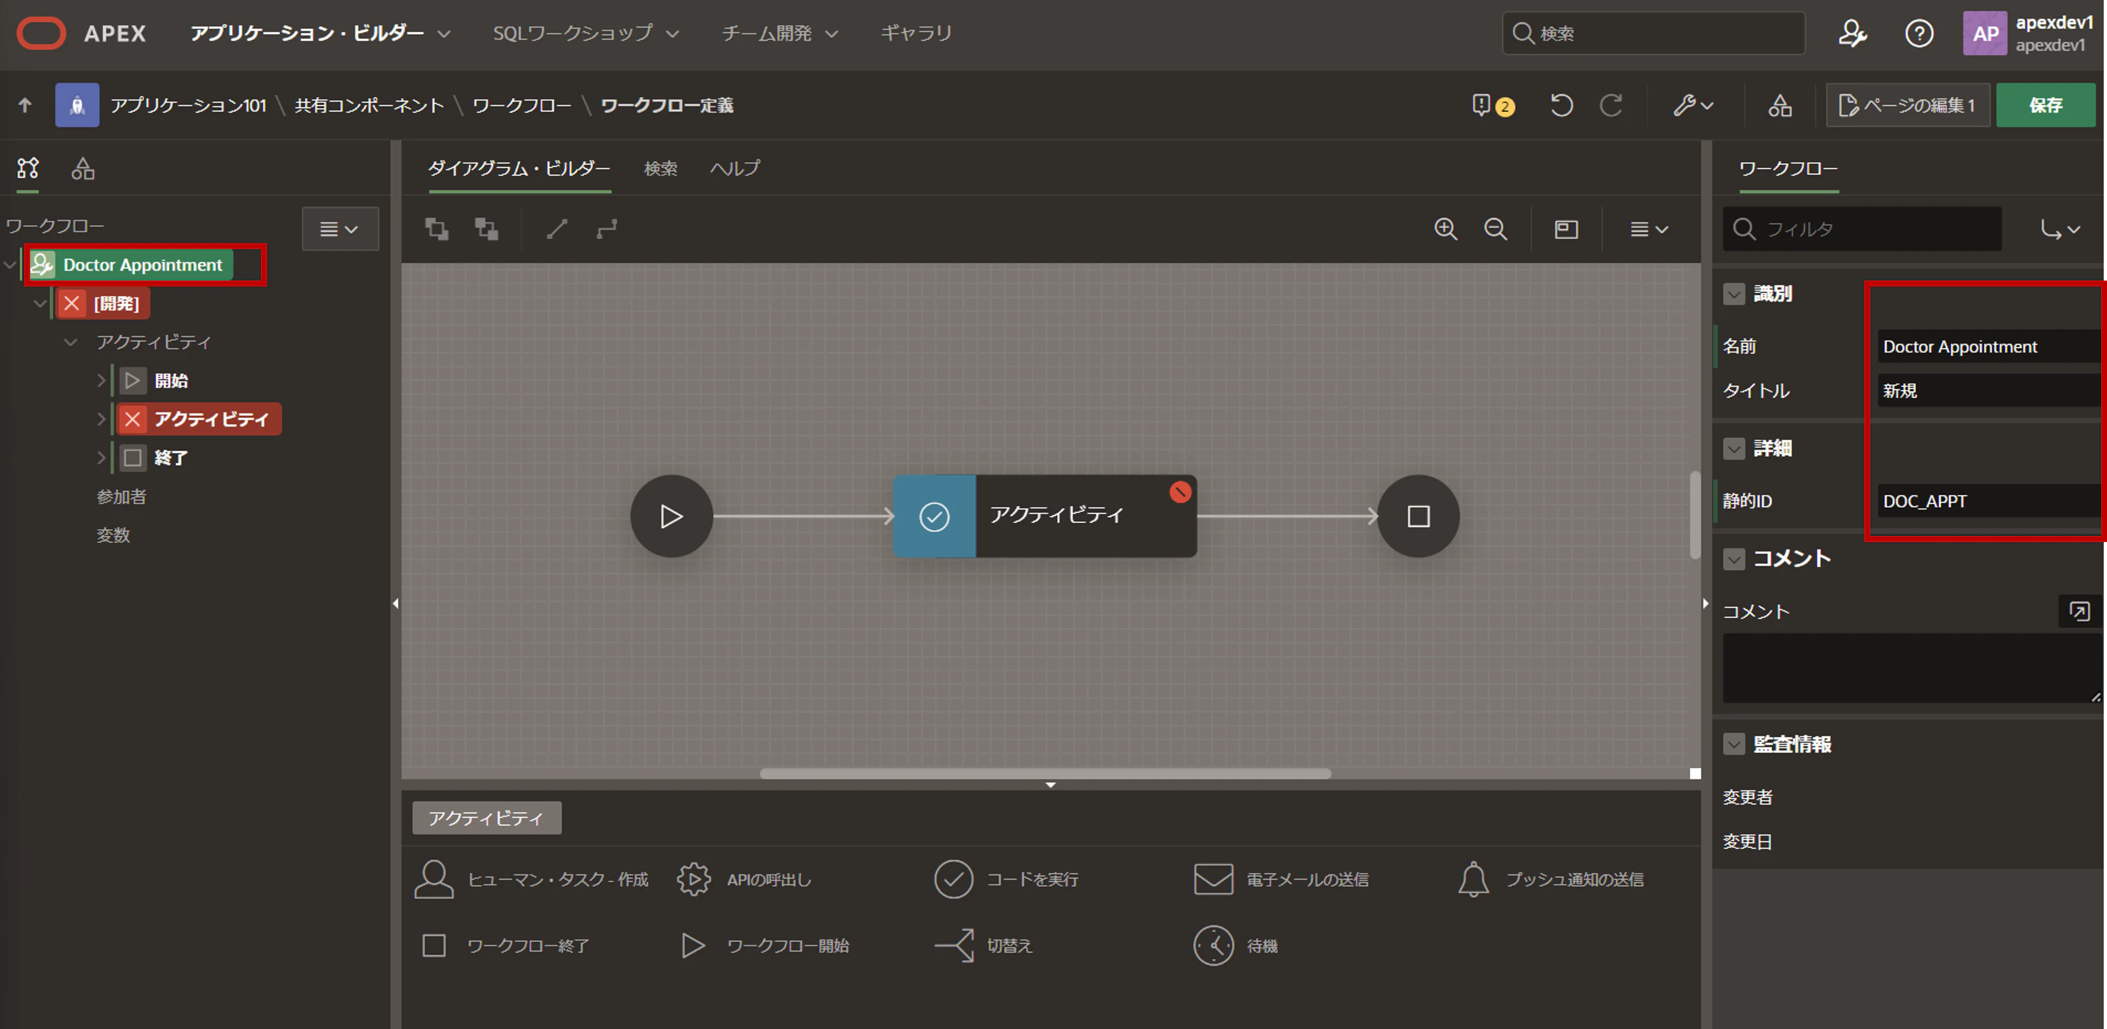Select the 待機 activity icon
The width and height of the screenshot is (2107, 1029).
[1216, 946]
